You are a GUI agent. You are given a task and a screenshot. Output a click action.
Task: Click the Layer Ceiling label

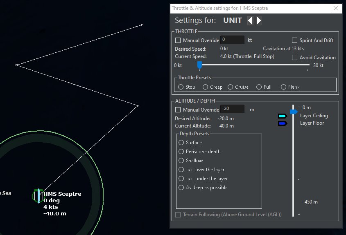point(314,116)
